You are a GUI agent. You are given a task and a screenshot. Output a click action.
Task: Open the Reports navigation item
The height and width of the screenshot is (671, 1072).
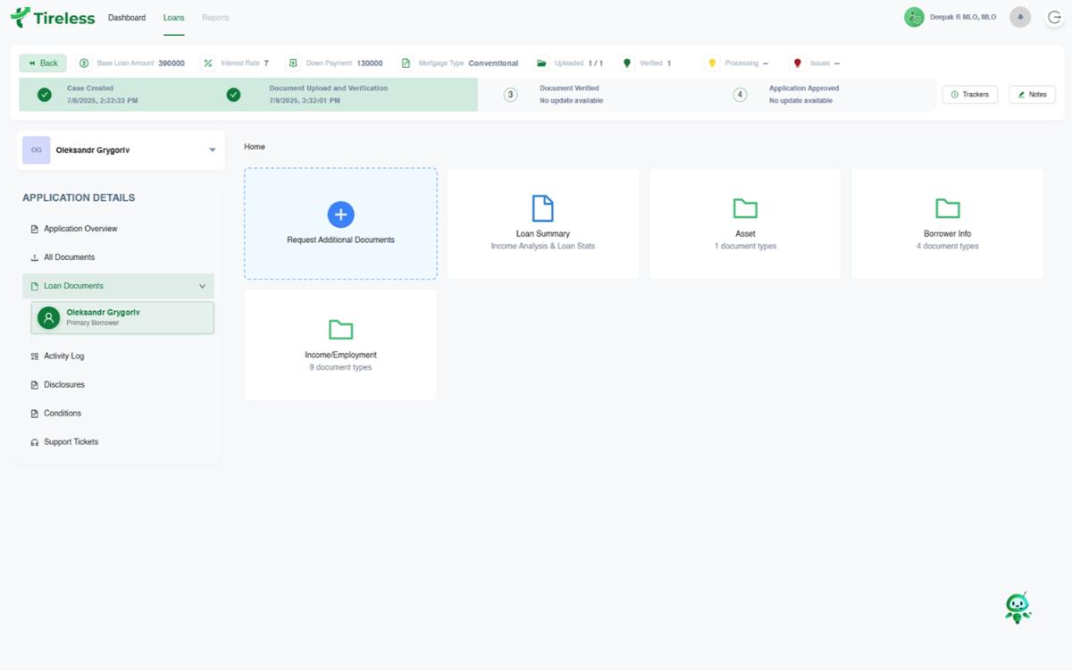pyautogui.click(x=214, y=17)
